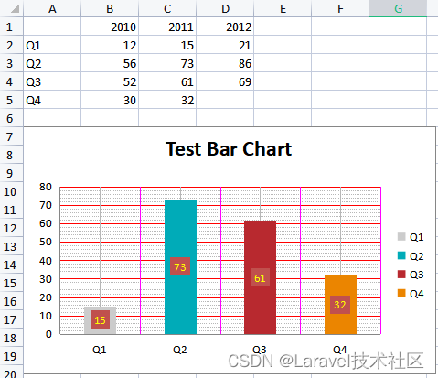Select column C header
The width and height of the screenshot is (438, 378).
167,8
